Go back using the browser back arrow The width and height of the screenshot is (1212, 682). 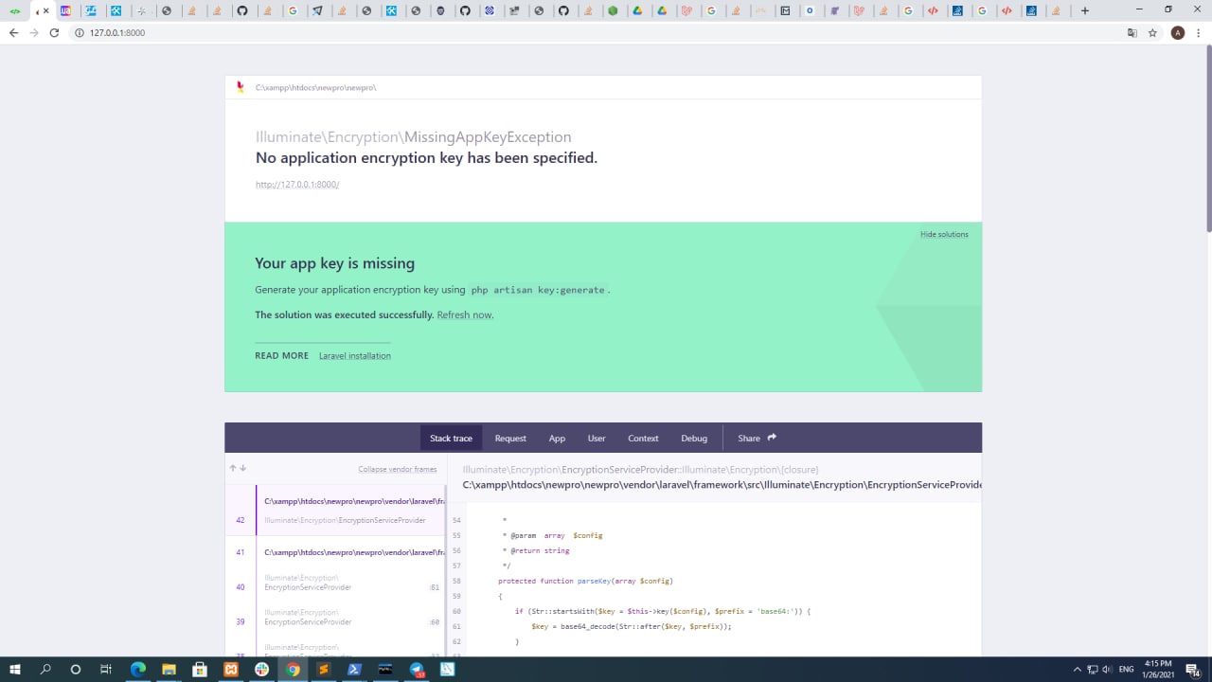pyautogui.click(x=13, y=32)
